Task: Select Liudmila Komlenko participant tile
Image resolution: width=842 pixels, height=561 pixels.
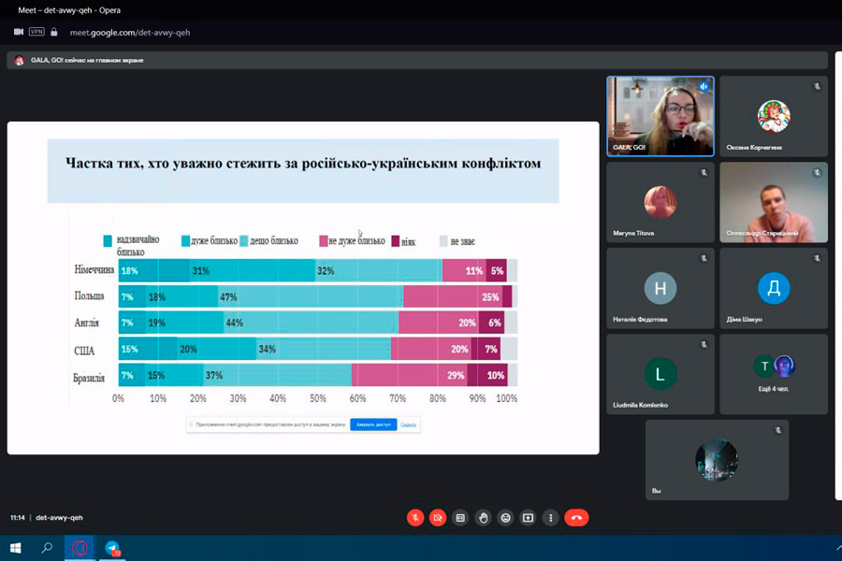Action: [661, 374]
